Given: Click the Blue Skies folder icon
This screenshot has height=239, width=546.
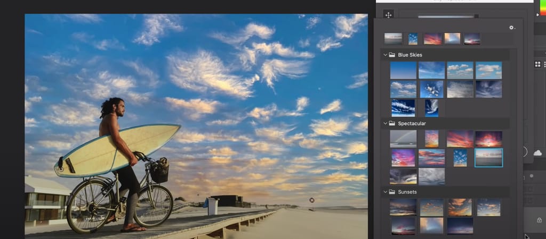Looking at the screenshot, I should (392, 55).
